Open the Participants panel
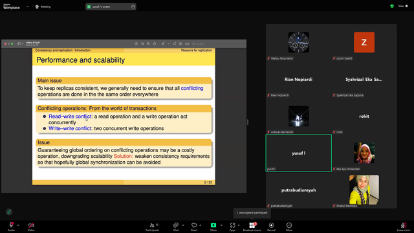414x233 pixels. point(153,227)
